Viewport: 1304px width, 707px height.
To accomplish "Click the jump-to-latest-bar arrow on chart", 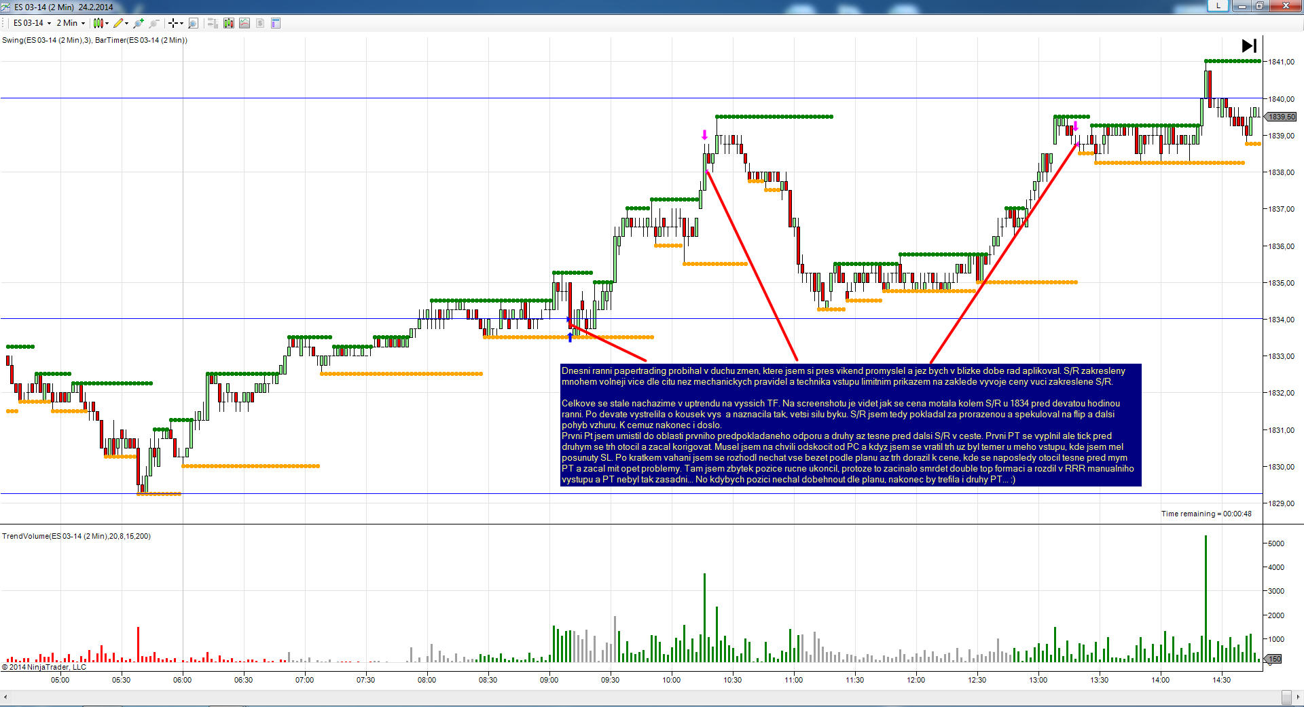I will click(1249, 45).
